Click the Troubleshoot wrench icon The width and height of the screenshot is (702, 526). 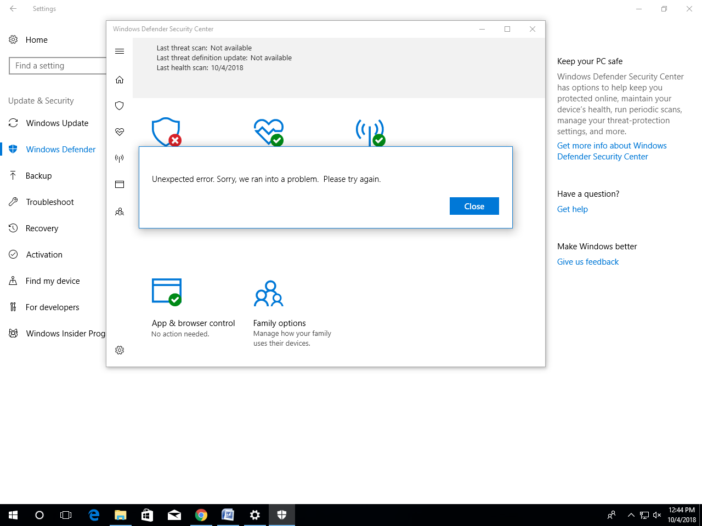(13, 202)
